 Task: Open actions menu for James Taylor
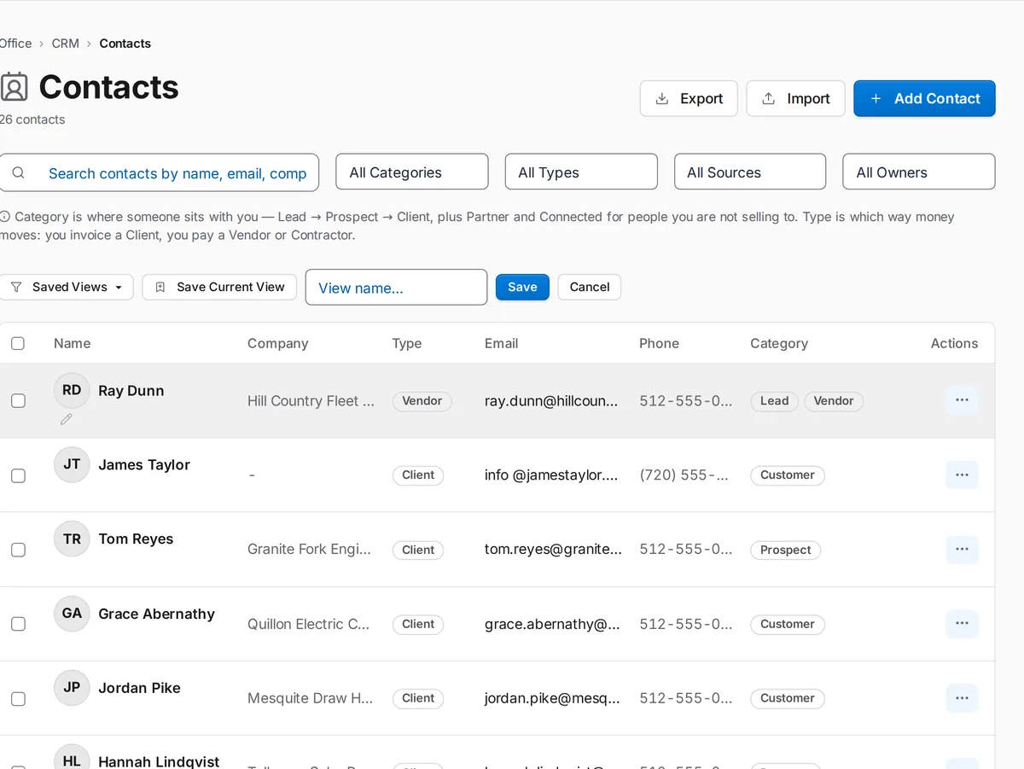click(x=962, y=475)
